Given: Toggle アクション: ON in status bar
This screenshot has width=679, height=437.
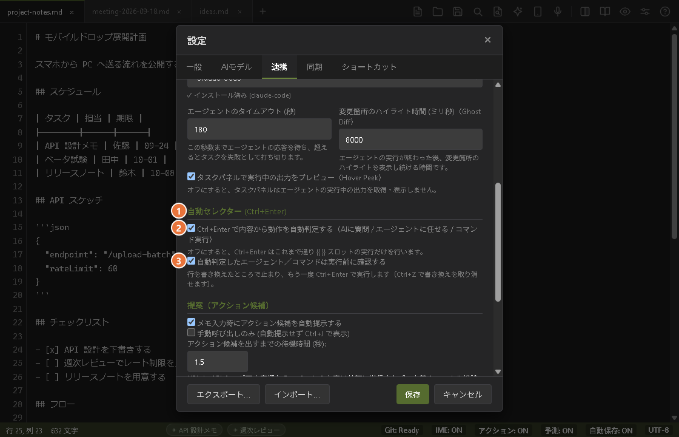Looking at the screenshot, I should pos(503,430).
